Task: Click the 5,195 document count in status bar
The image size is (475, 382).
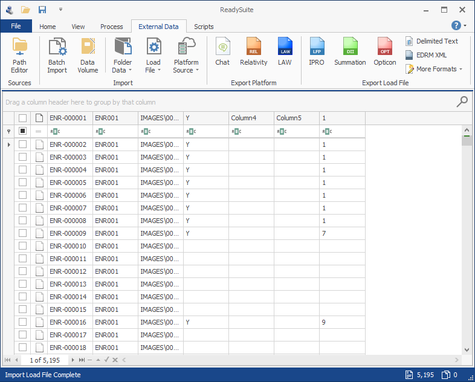Action: click(x=420, y=375)
